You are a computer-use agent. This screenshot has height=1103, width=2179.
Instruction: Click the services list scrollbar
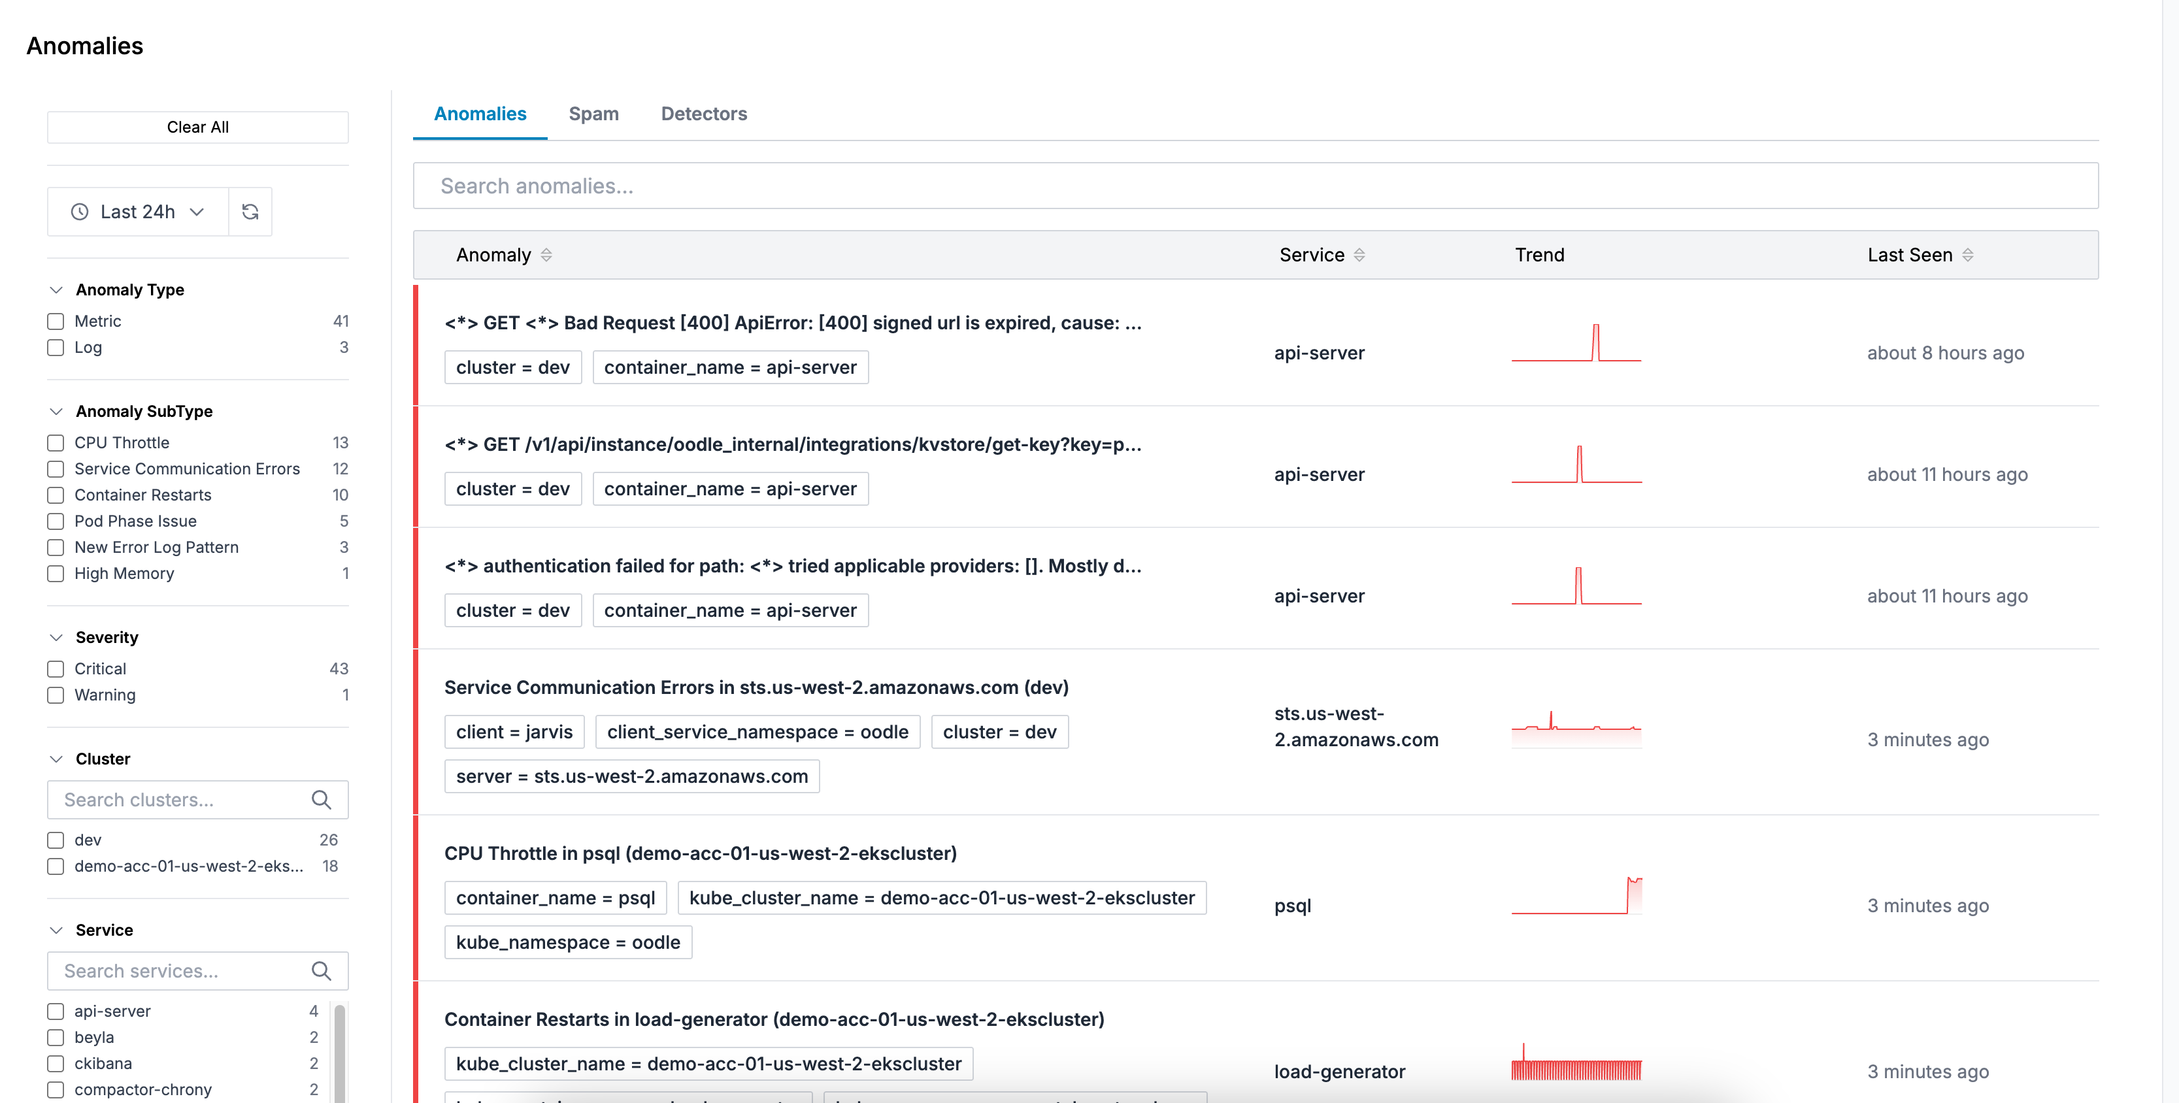click(x=339, y=1052)
